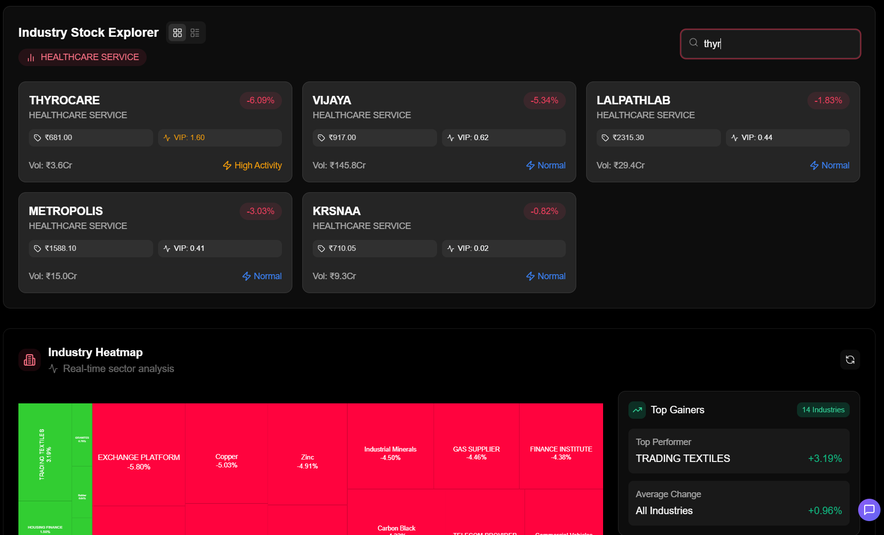Select the HOUSING FINANCE heatmap tile
The height and width of the screenshot is (535, 884).
tap(45, 518)
